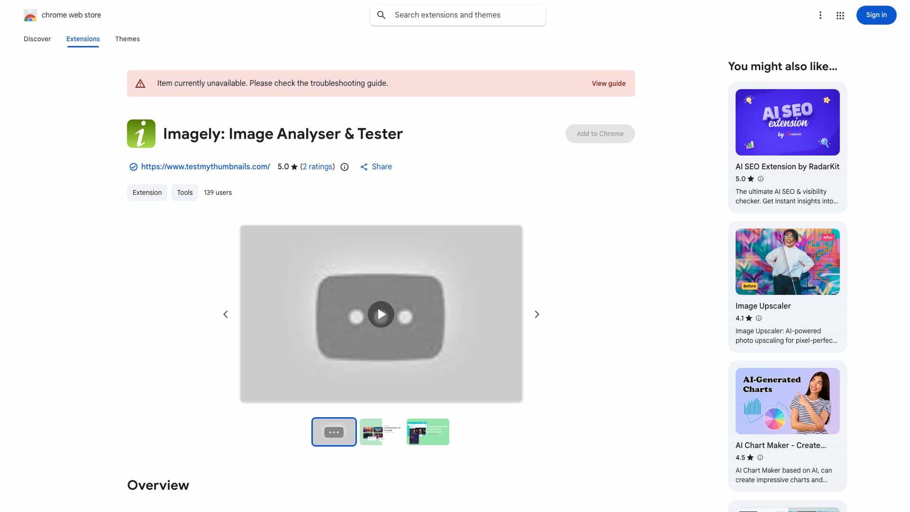Click the verified publisher badge icon
Image resolution: width=910 pixels, height=512 pixels.
coord(134,167)
